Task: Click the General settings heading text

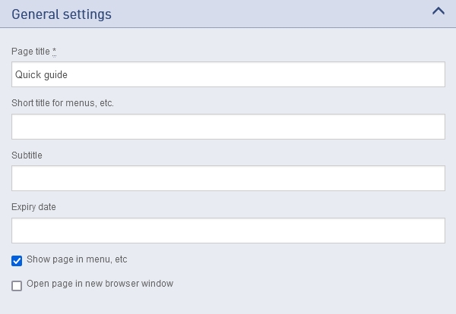Action: pos(62,14)
